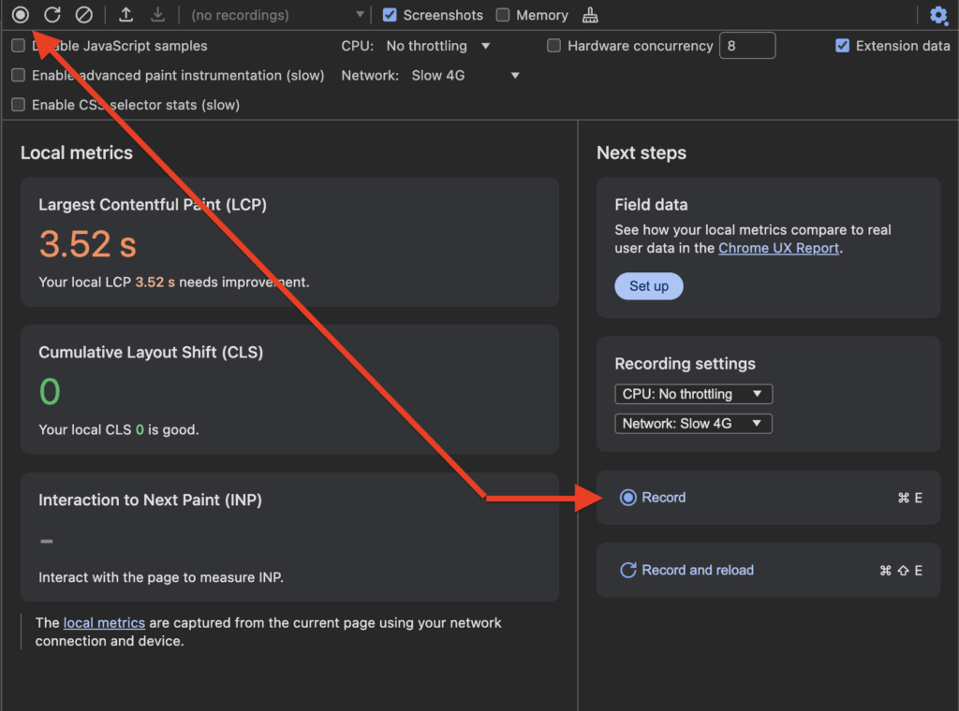Enable advanced paint instrumentation option
The width and height of the screenshot is (959, 711).
[x=18, y=76]
